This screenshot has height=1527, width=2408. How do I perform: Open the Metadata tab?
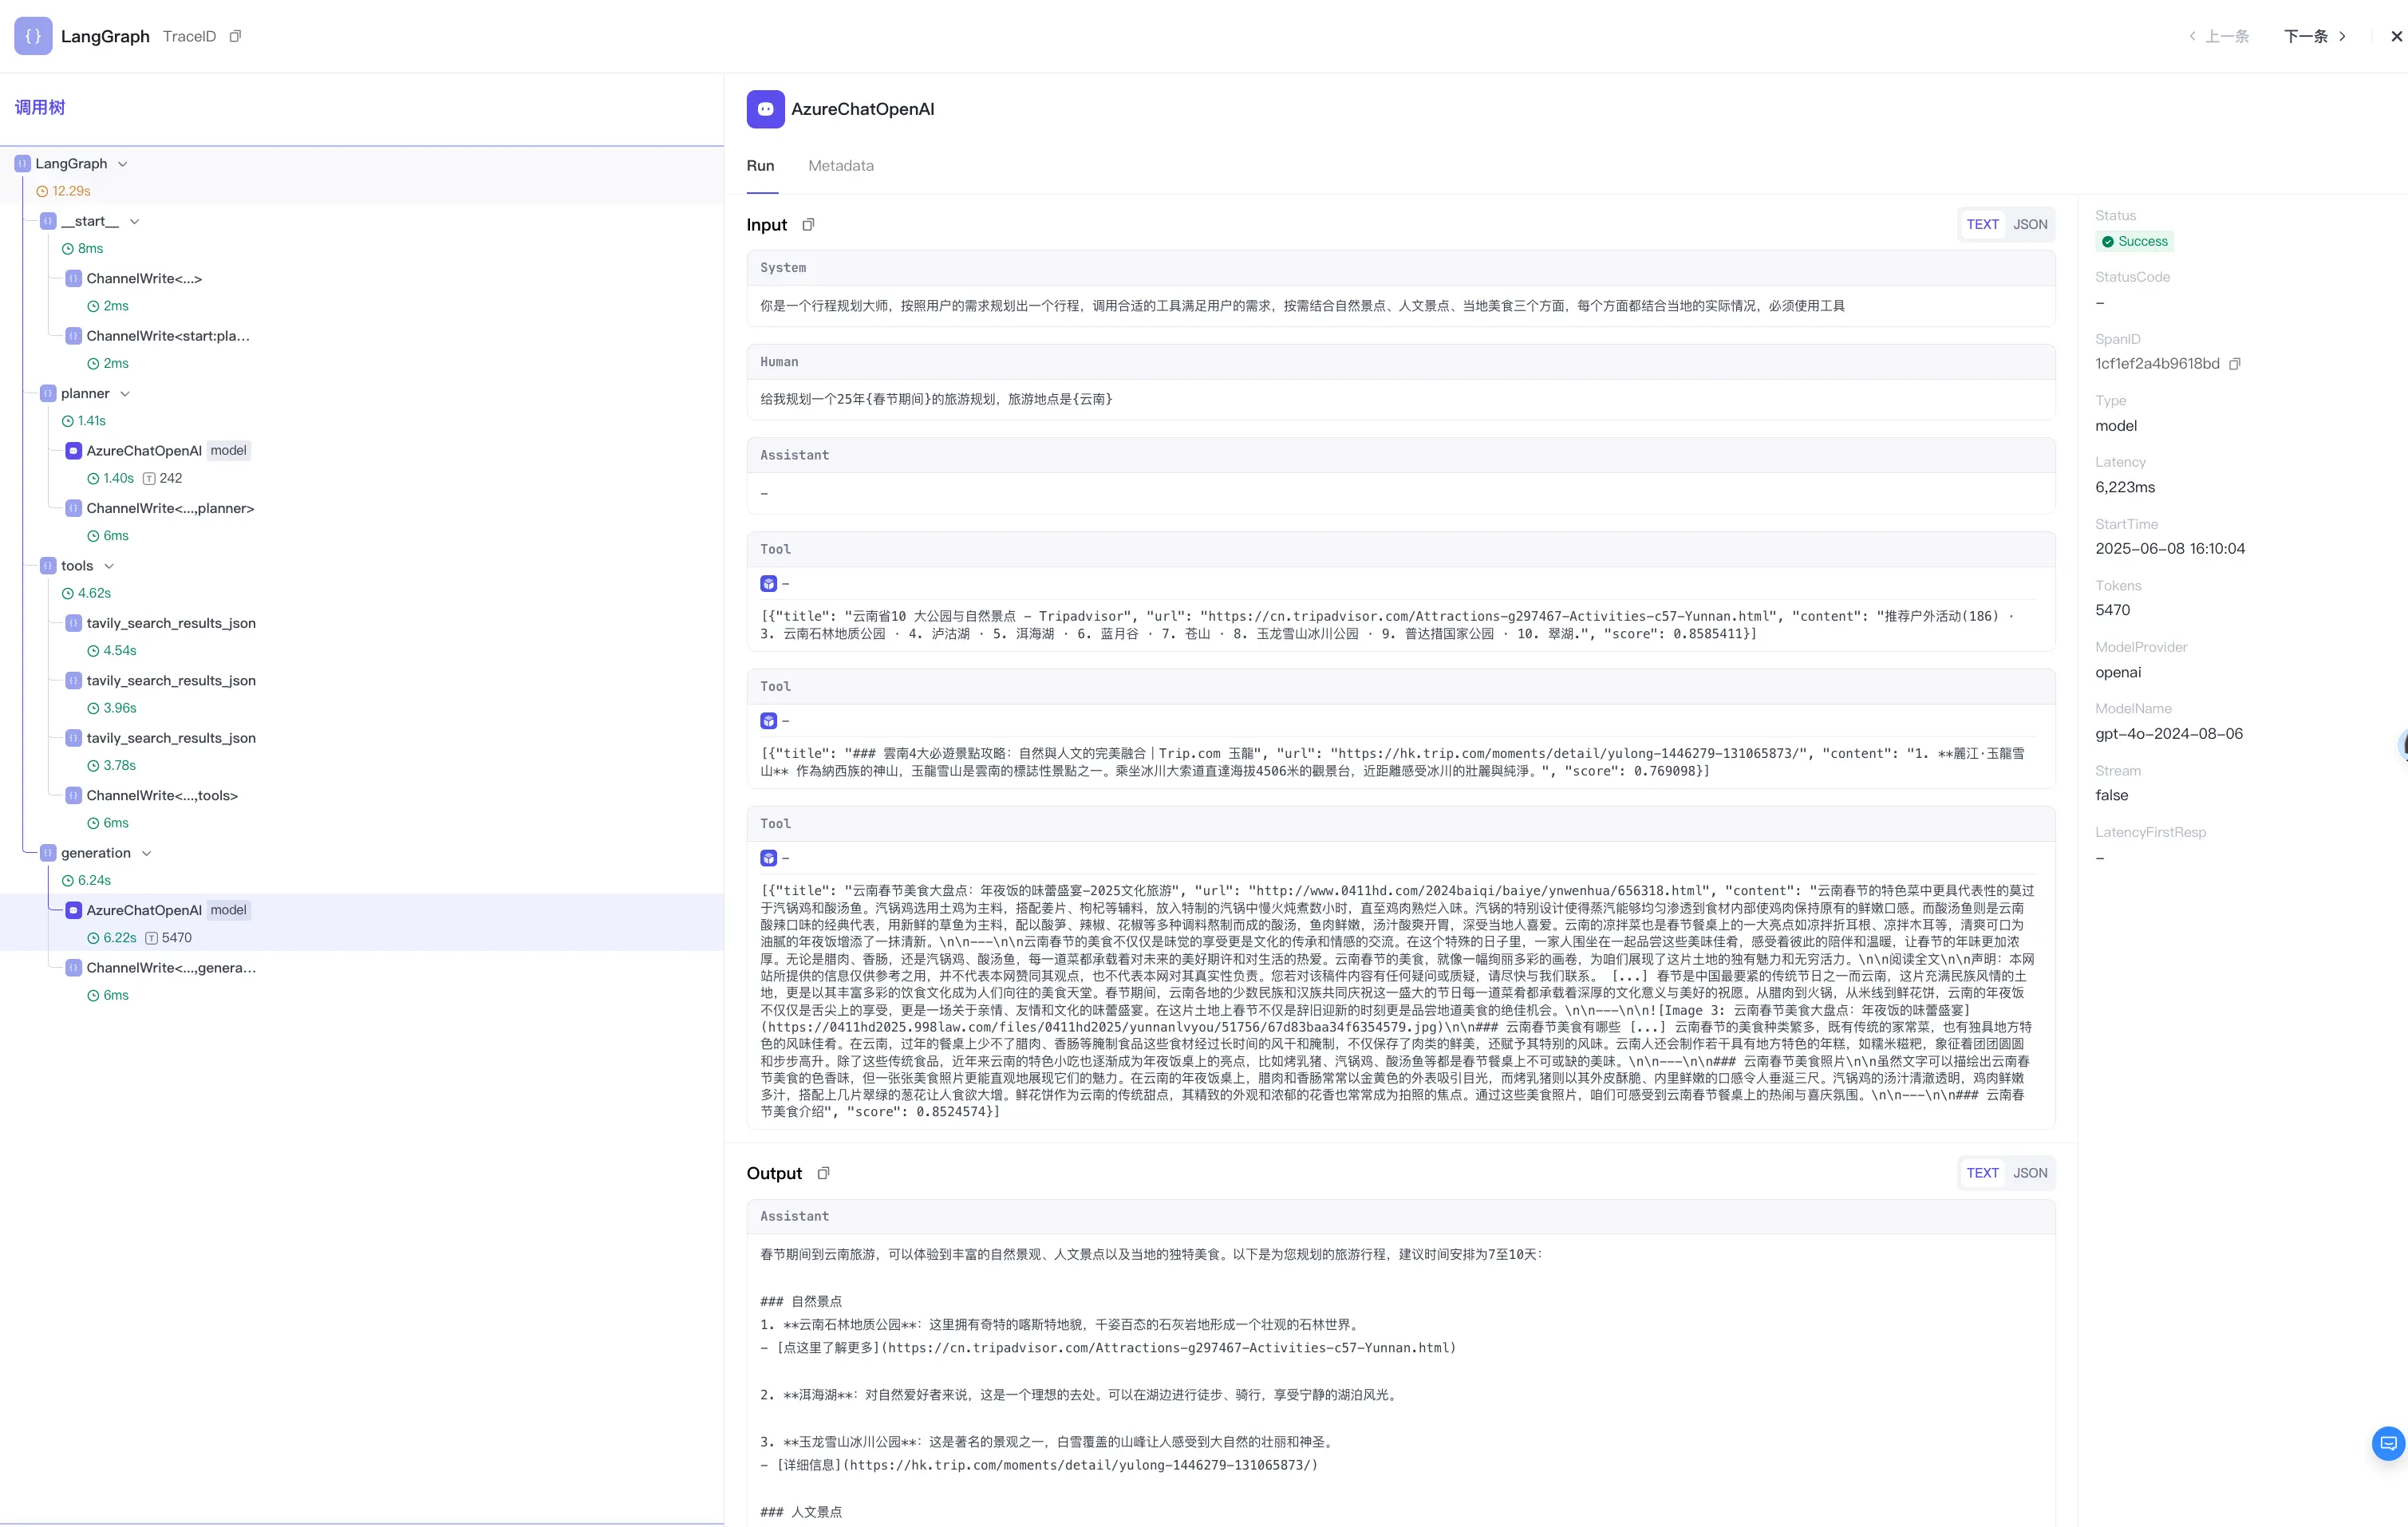[841, 166]
